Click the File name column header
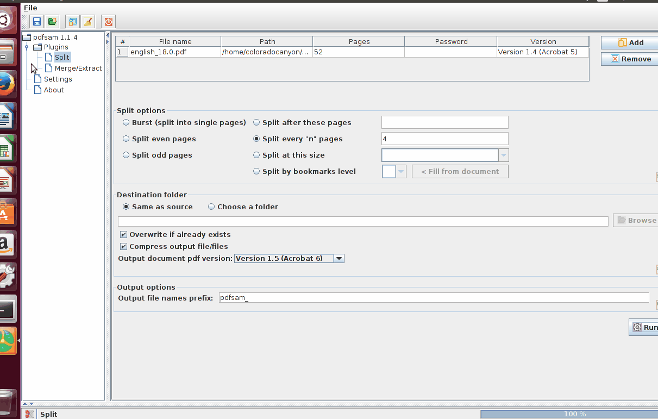 (175, 41)
